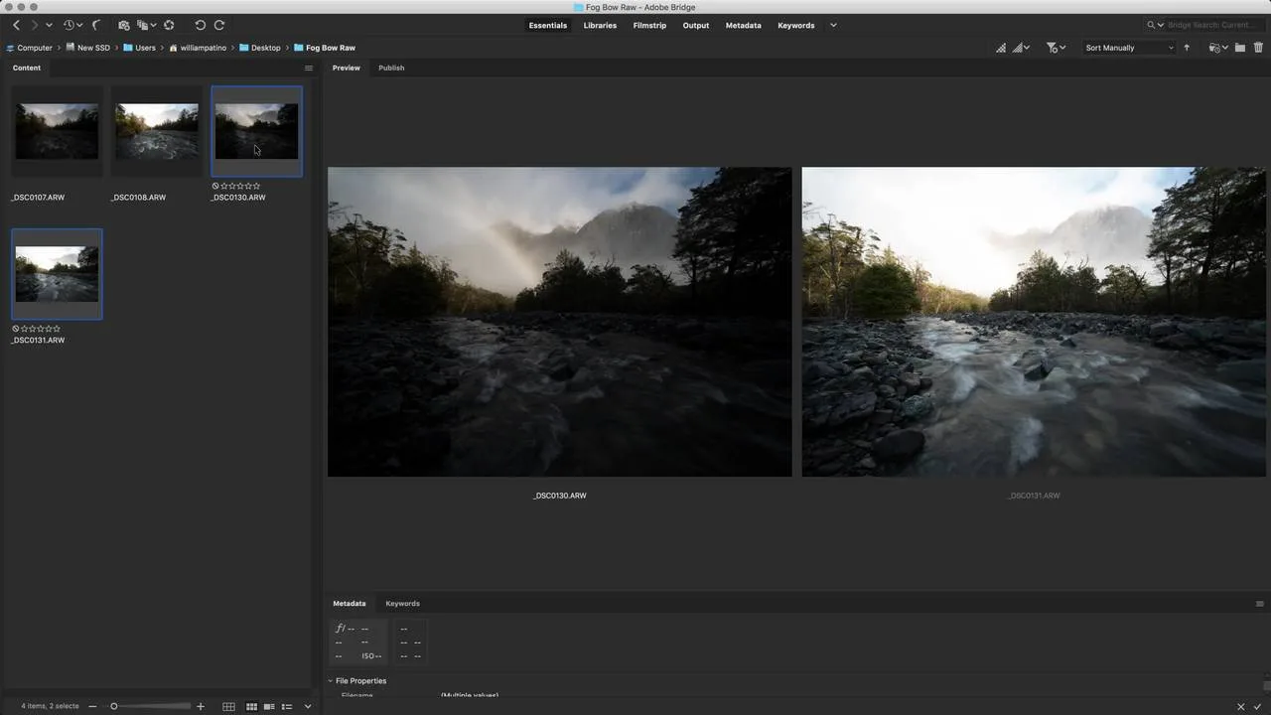
Task: Select the Preview panel tab
Action: click(x=346, y=68)
